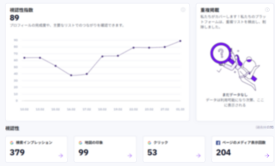Viewport: 275px width, 166px height.
Task: Click the Facebook icon on the media card
Action: 218,142
